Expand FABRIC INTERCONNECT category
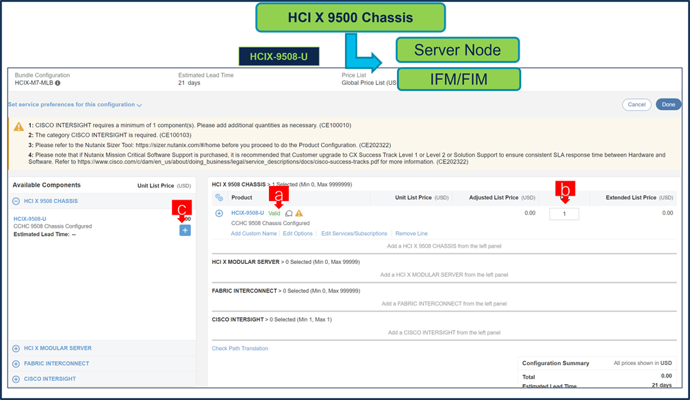The image size is (690, 400). coord(16,364)
